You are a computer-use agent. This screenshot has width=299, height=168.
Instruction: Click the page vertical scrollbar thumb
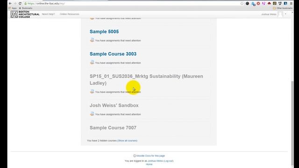tap(292, 123)
